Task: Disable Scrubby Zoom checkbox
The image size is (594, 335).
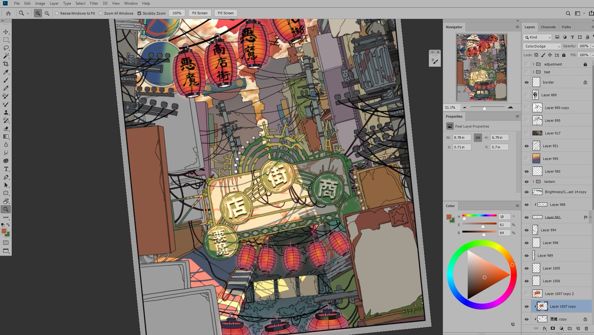Action: [x=139, y=13]
